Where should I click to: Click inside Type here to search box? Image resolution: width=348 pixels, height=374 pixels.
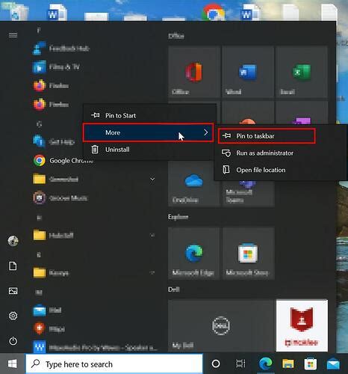tap(114, 364)
